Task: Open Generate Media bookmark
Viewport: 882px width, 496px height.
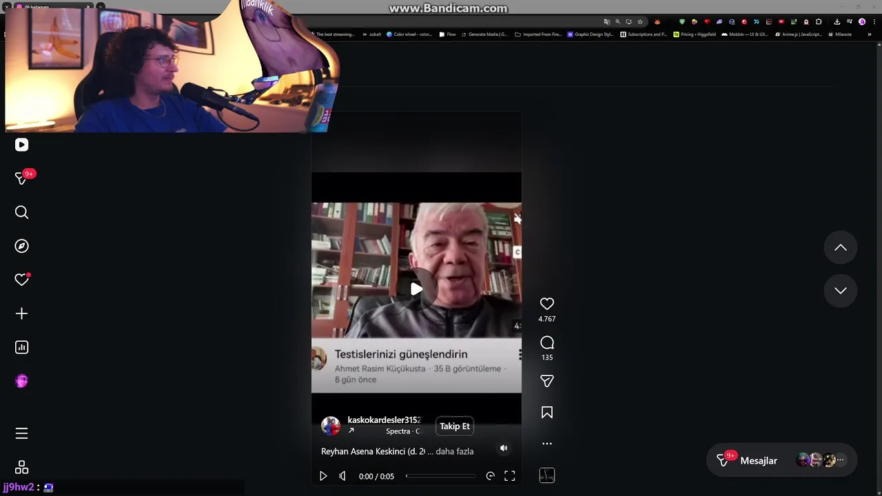Action: tap(484, 34)
